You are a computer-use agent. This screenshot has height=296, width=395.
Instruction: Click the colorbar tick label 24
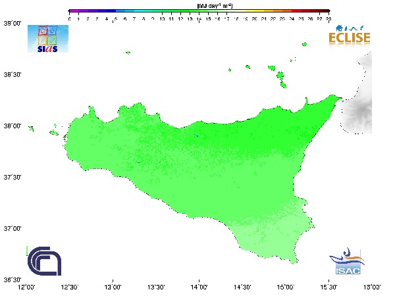tap(292, 19)
